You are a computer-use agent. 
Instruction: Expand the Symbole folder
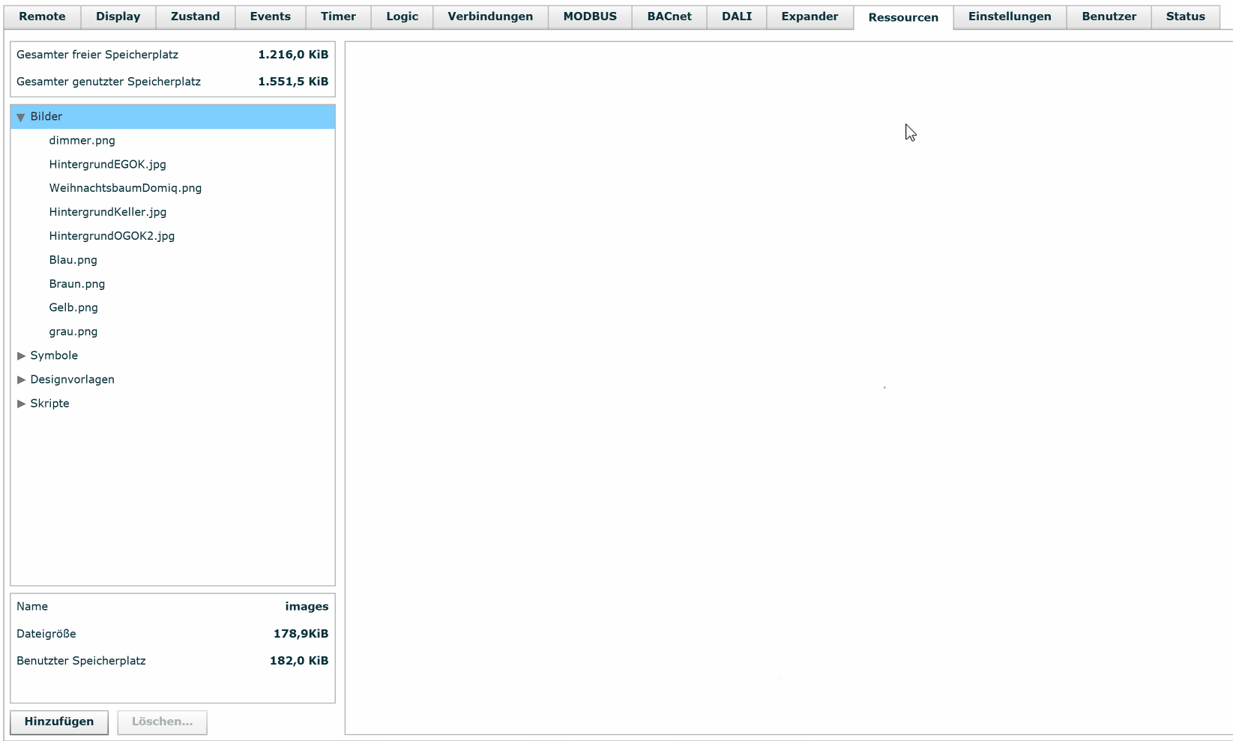click(21, 356)
